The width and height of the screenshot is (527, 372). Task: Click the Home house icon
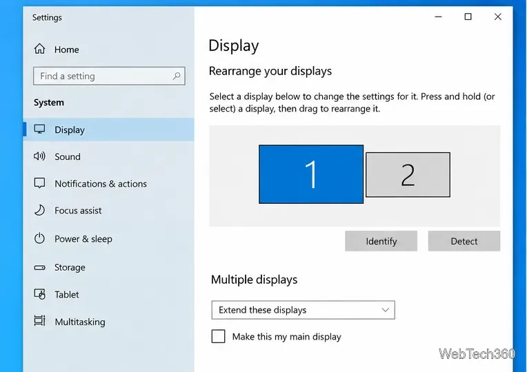click(x=39, y=49)
